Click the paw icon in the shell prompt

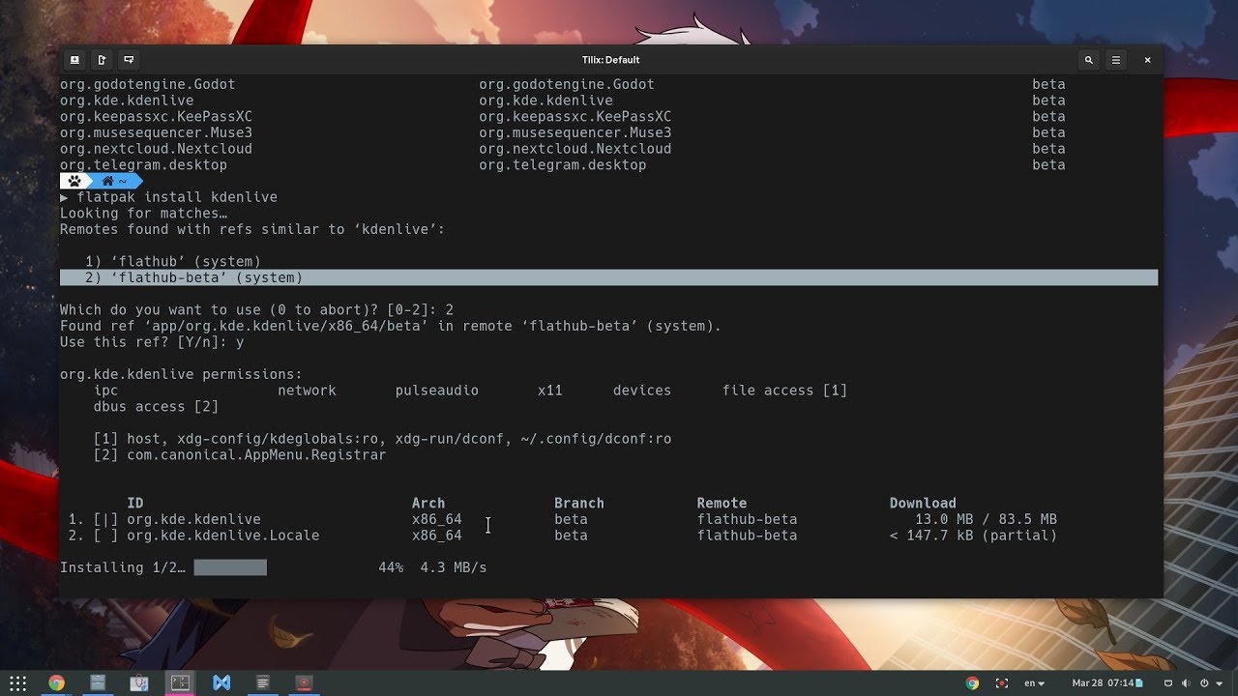coord(74,181)
